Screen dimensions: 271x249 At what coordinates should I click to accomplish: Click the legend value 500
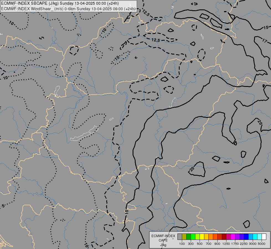[x=200, y=244]
